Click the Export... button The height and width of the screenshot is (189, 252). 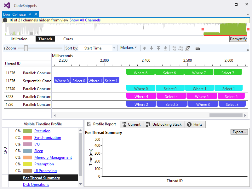[239, 132]
